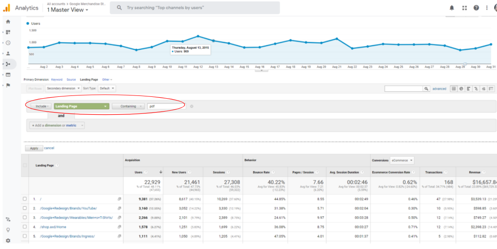Remove the filter with the circular X icon
Image resolution: width=497 pixels, height=249 pixels.
point(191,107)
